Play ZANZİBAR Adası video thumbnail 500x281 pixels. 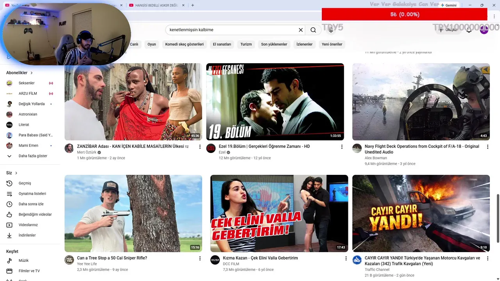point(133,102)
